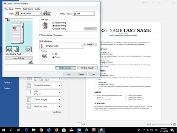Click the Help button in the dialog
This screenshot has width=177, height=133.
[93, 74]
